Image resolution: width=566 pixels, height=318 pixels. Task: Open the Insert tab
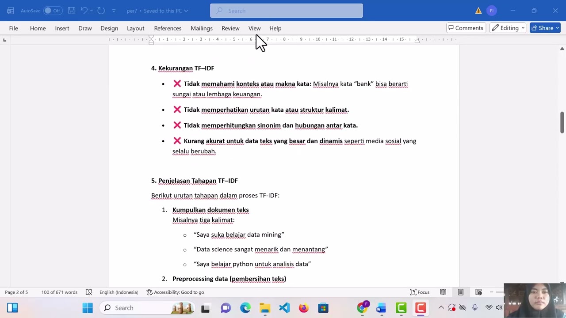click(62, 28)
